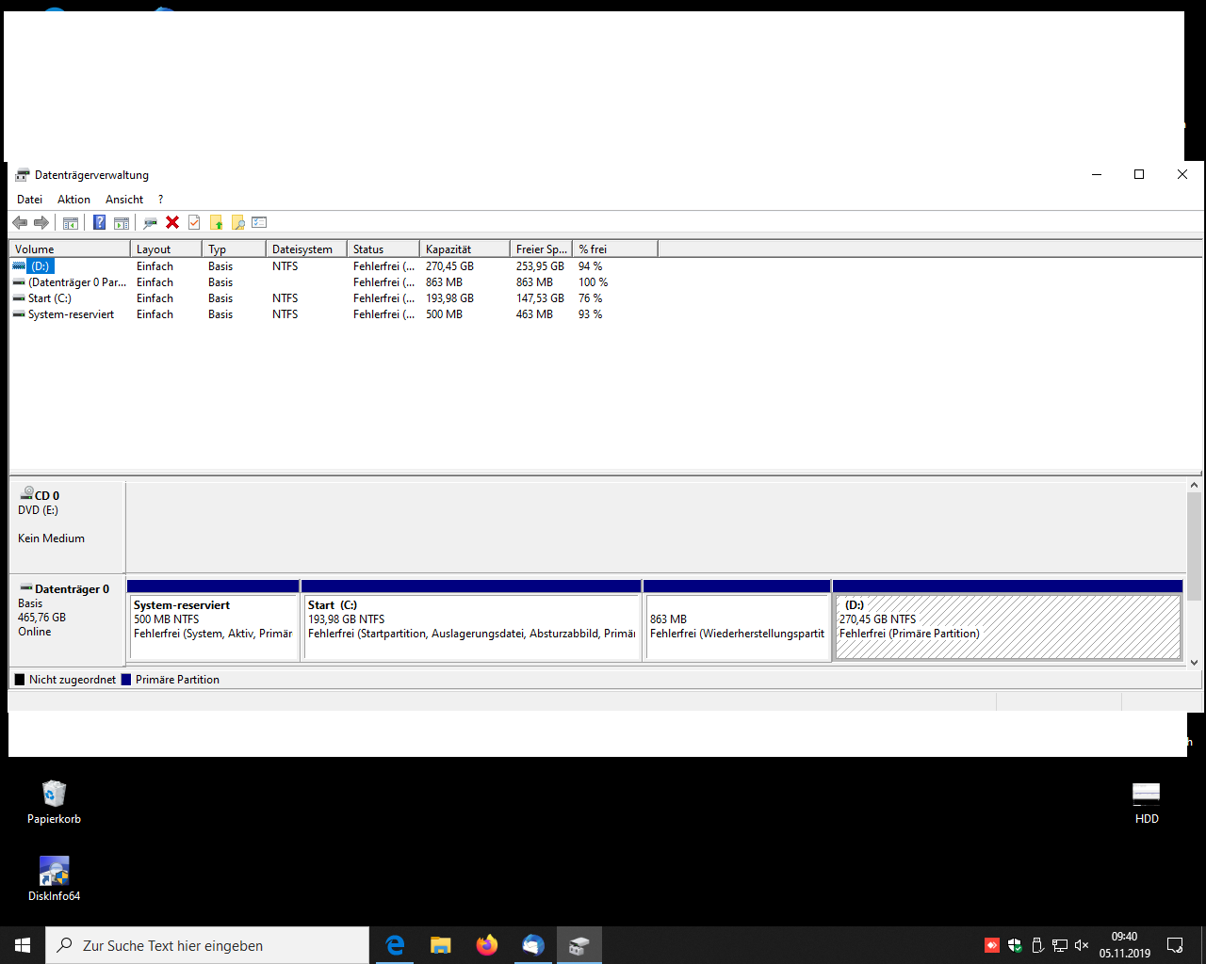Screen dimensions: 1206x964
Task: Click the scroll down arrow of disk pane
Action: [x=1194, y=663]
